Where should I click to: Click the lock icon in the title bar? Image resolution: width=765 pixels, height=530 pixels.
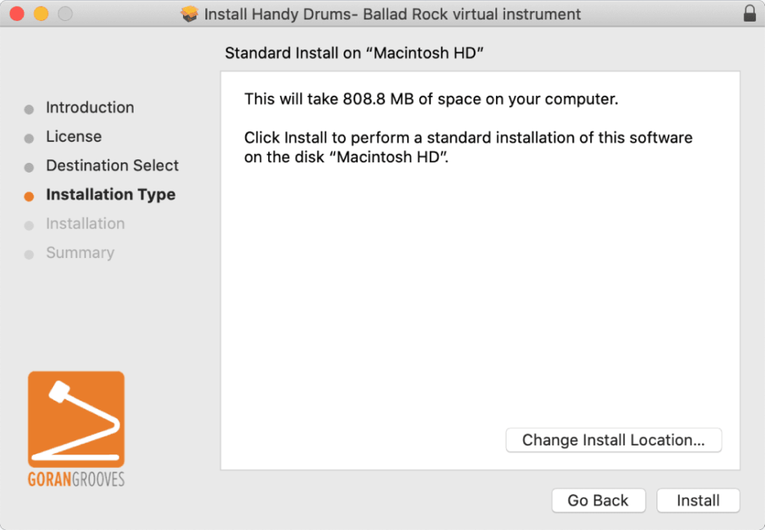(x=749, y=13)
